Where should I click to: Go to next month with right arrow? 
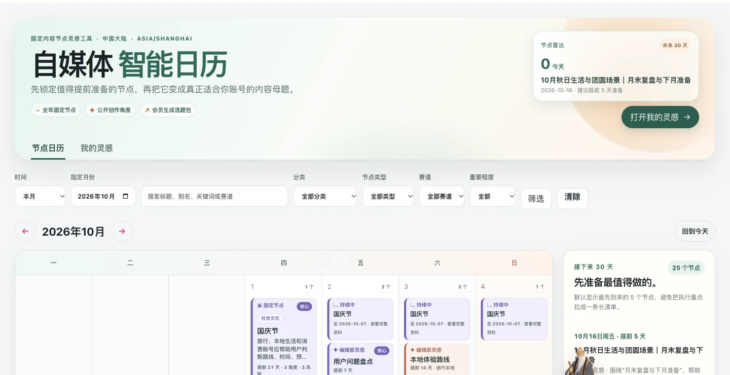[x=122, y=231]
